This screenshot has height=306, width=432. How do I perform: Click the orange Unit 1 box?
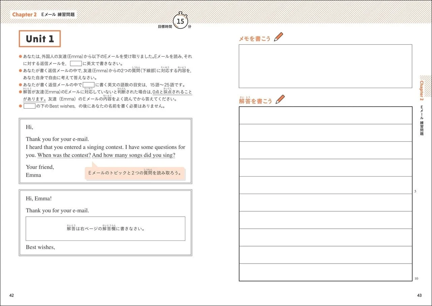point(39,39)
